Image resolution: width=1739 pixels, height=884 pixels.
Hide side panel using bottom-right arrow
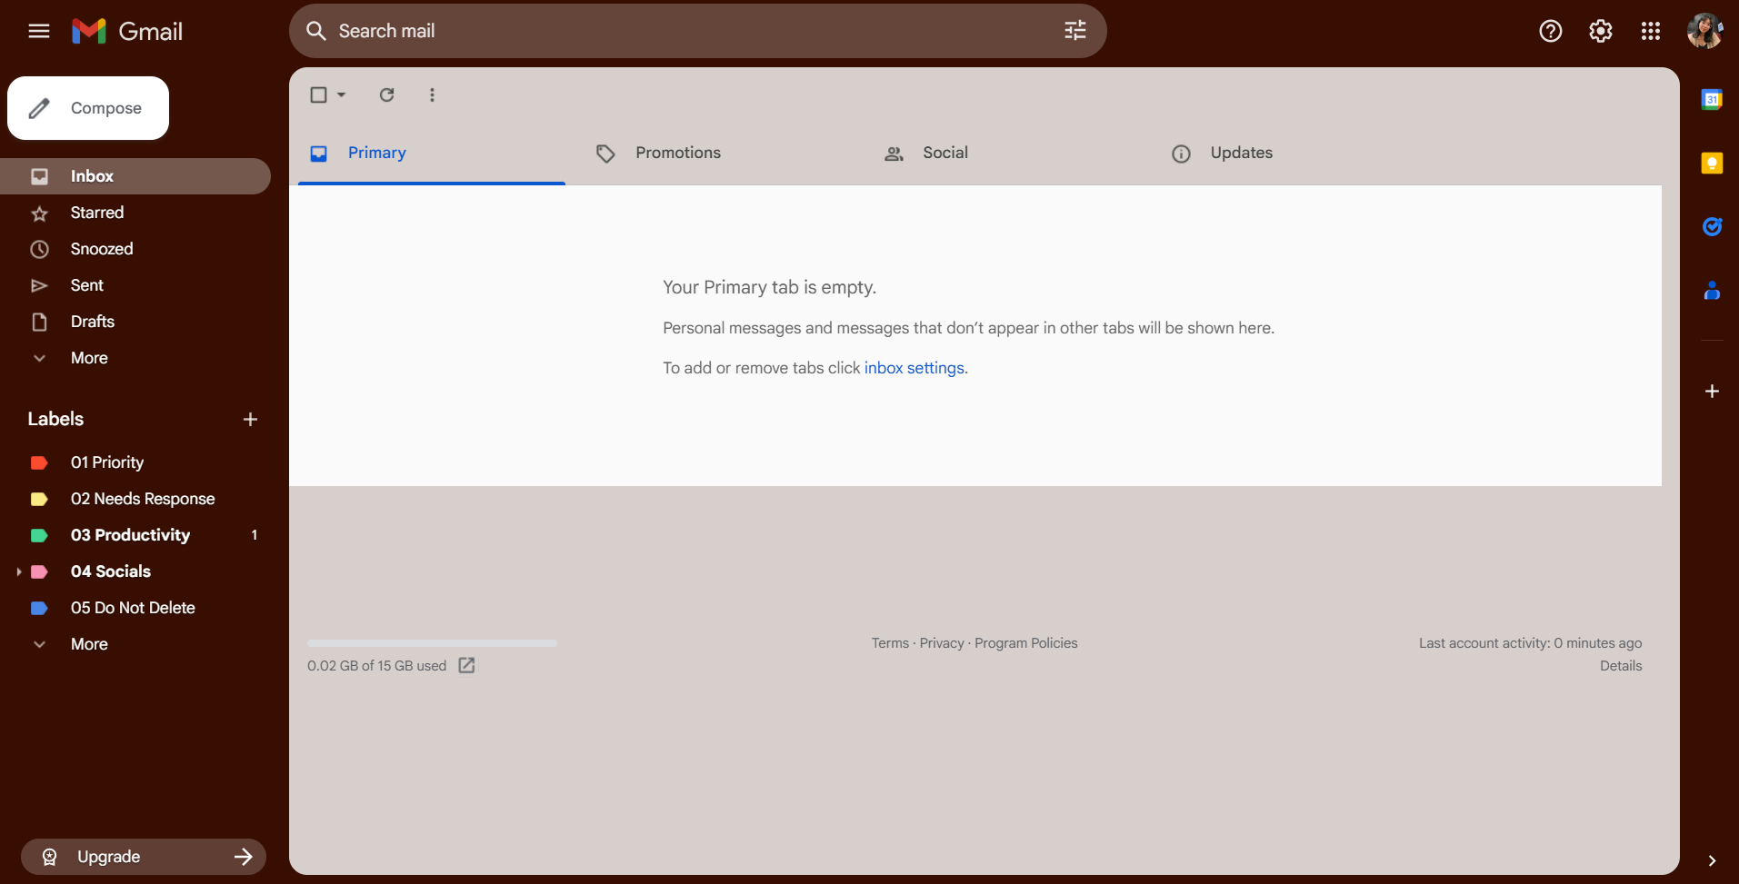point(1712,860)
